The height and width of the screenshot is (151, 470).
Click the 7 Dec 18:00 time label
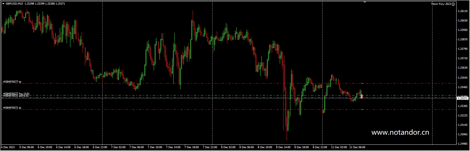pos(192,147)
